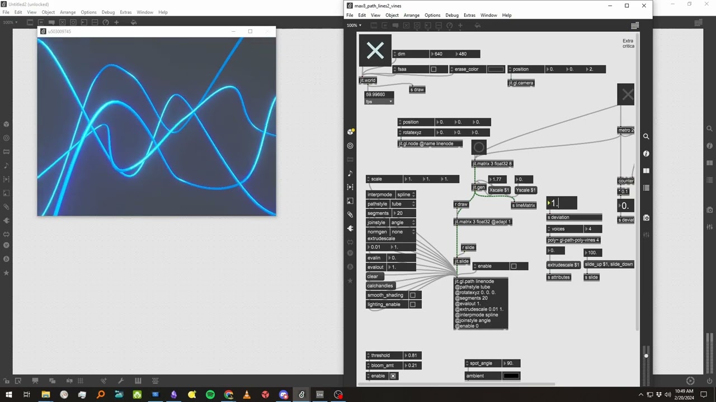Click the Xscale $1 message box
716x402 pixels.
click(500, 190)
